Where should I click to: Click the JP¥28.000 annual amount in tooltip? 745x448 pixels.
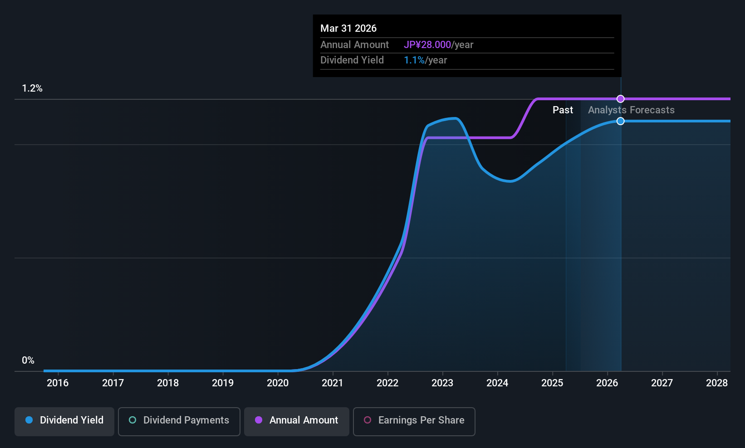(x=427, y=45)
